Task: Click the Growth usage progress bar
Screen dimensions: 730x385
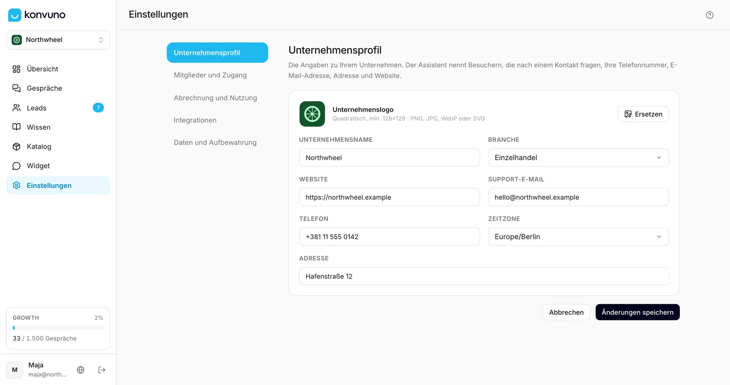Action: [58, 328]
